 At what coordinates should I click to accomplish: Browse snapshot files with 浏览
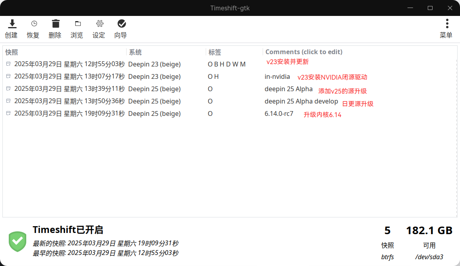[77, 29]
